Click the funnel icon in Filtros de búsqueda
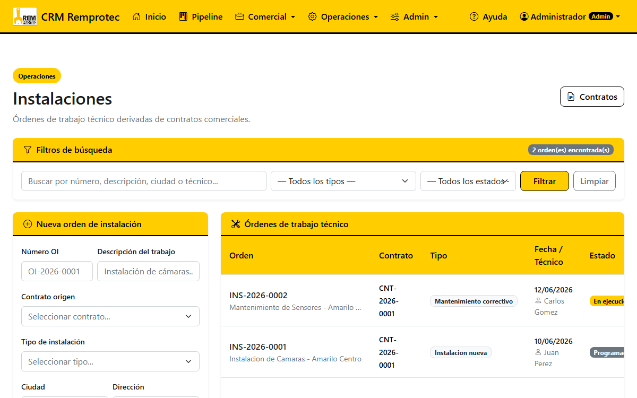This screenshot has width=637, height=398. 28,150
